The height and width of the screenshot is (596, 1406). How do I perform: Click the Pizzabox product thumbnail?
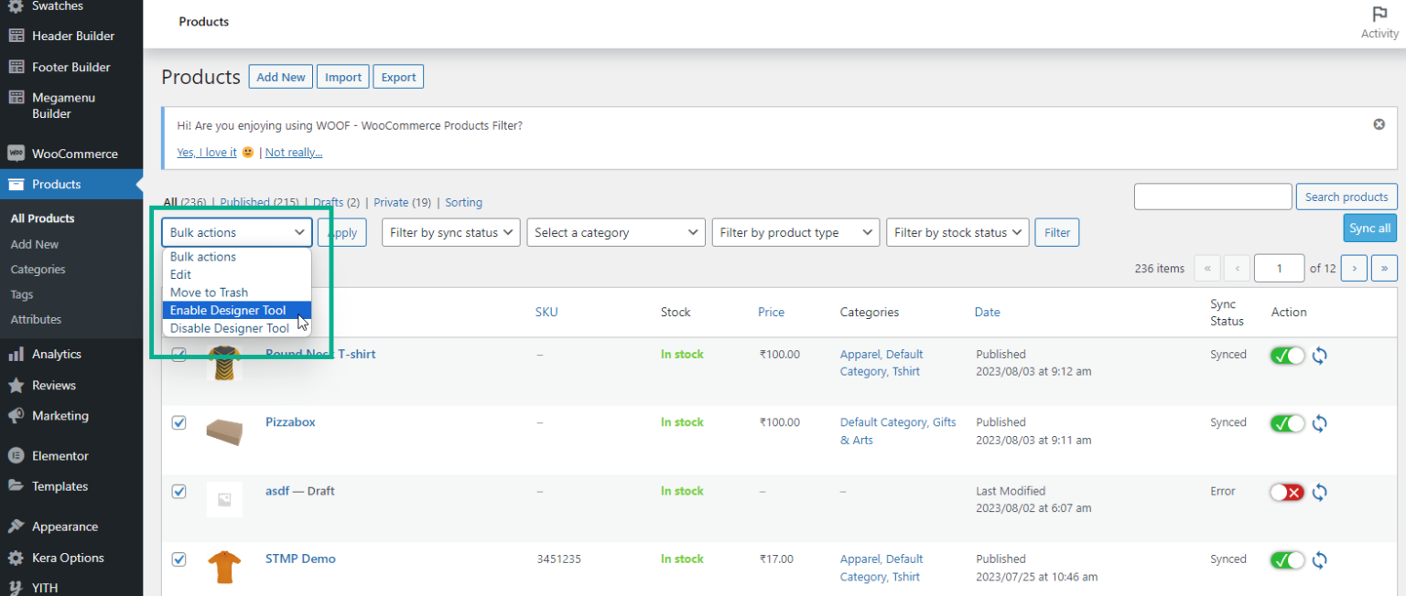tap(224, 431)
